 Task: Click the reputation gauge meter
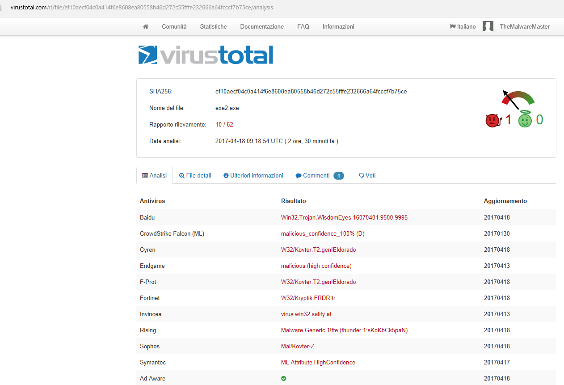click(518, 99)
